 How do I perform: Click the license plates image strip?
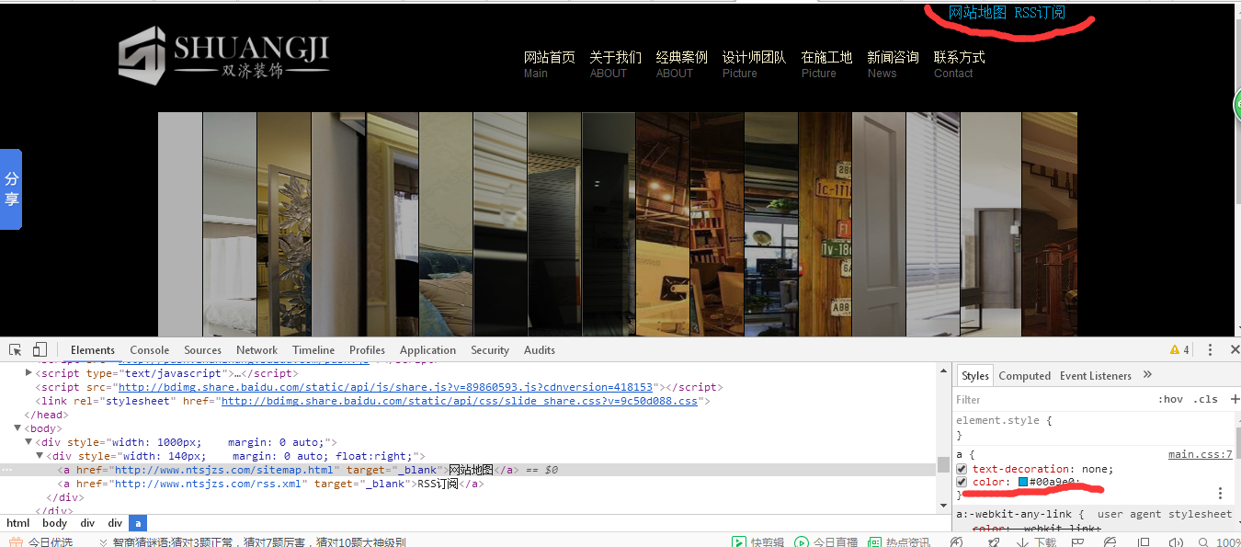(x=825, y=224)
